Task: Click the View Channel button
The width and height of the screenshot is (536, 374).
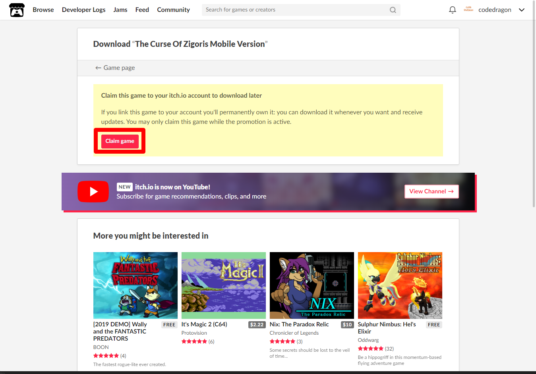Action: click(432, 191)
